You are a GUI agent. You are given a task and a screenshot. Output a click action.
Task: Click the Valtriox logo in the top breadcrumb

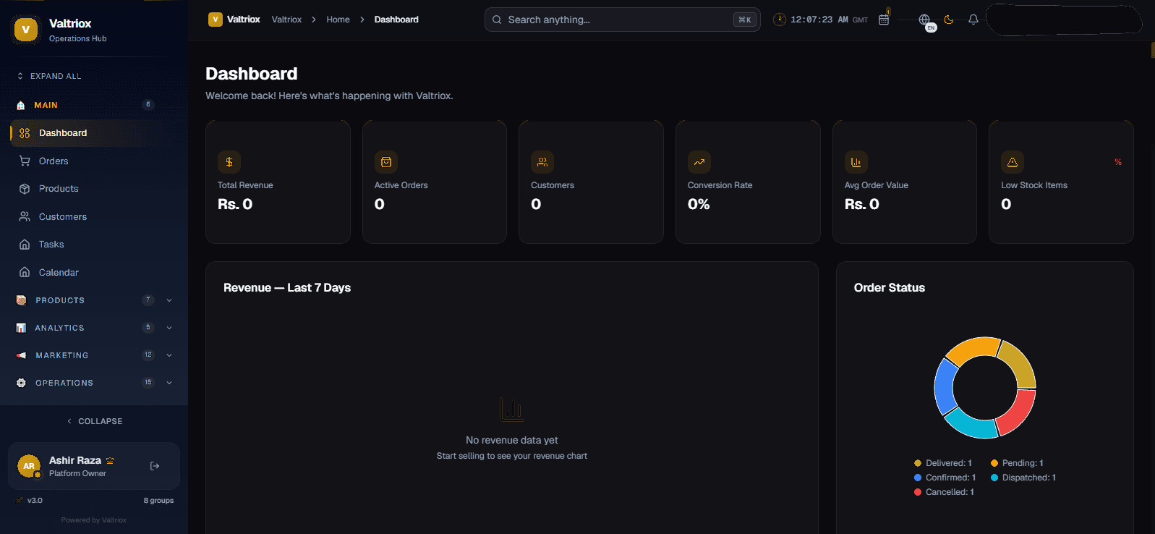pos(215,20)
